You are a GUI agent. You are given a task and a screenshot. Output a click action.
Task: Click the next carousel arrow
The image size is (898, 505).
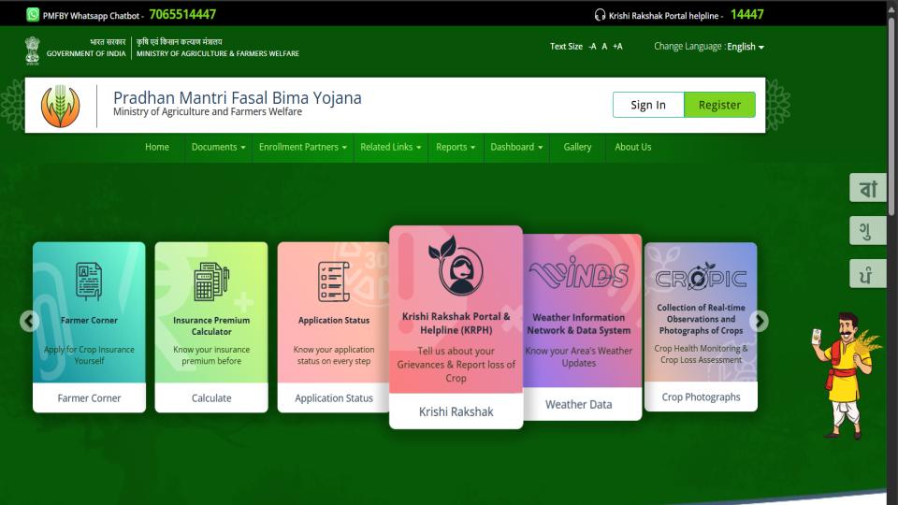[x=759, y=321]
